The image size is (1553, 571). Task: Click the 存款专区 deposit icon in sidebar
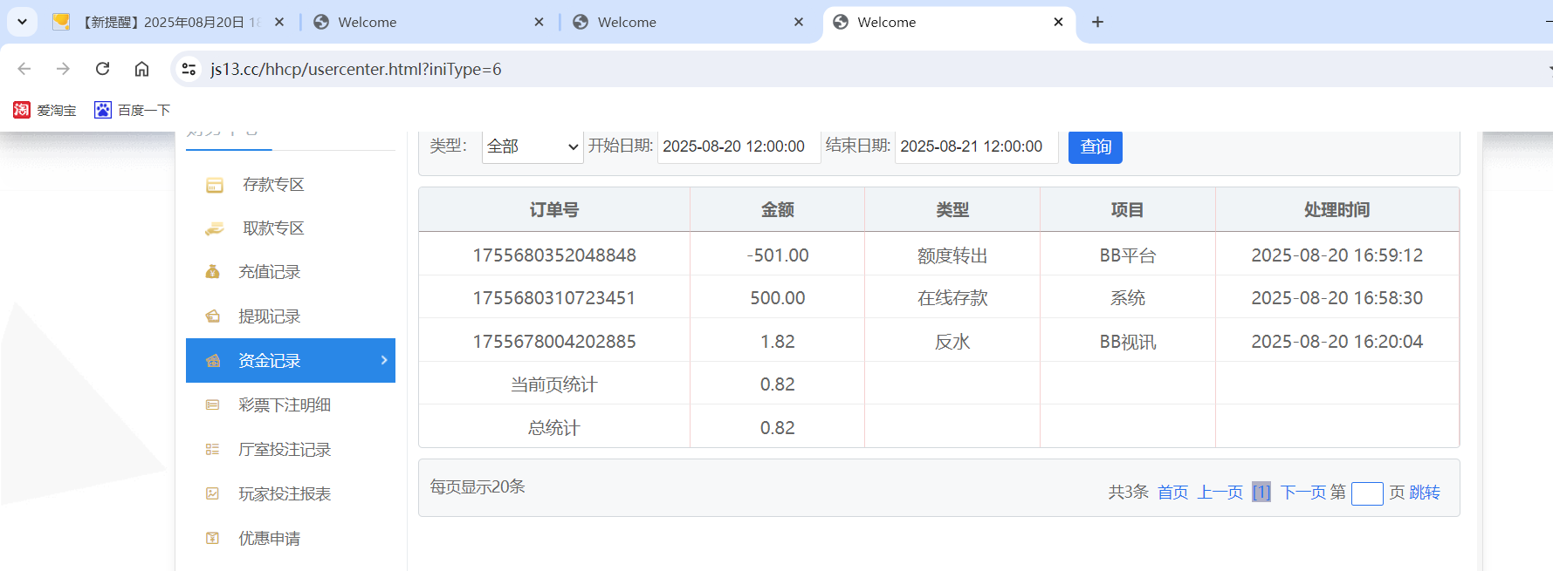tap(214, 185)
